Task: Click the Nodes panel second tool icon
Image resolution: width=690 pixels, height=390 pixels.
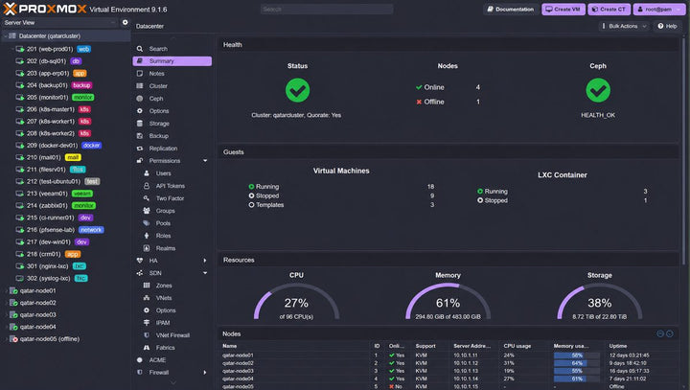Action: tap(669, 333)
